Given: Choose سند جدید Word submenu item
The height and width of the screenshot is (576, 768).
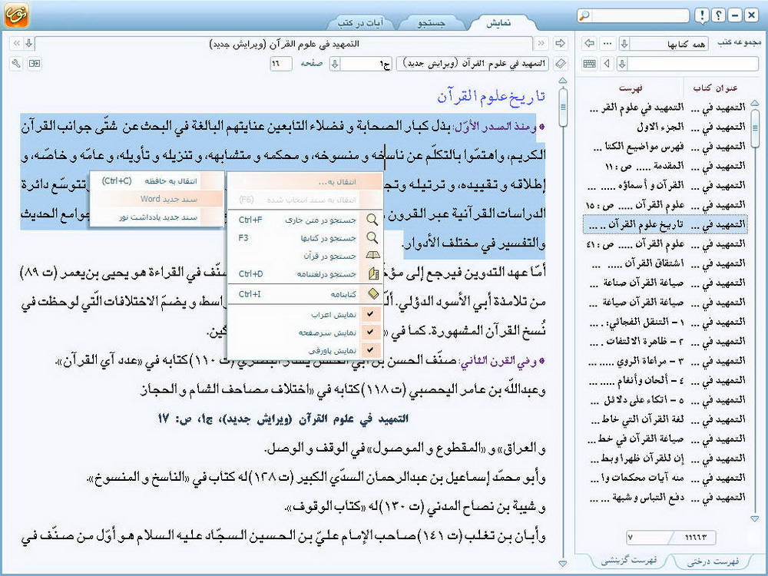Looking at the screenshot, I should pyautogui.click(x=157, y=199).
